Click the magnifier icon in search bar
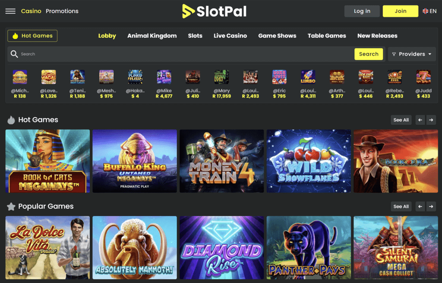 tap(14, 54)
